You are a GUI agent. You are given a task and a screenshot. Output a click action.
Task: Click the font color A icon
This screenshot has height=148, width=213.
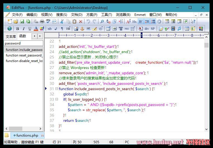pyautogui.click(x=36, y=29)
